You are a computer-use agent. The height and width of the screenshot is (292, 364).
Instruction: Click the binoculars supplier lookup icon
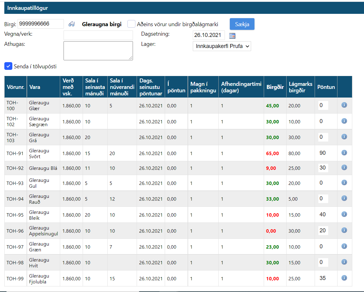pyautogui.click(x=72, y=24)
